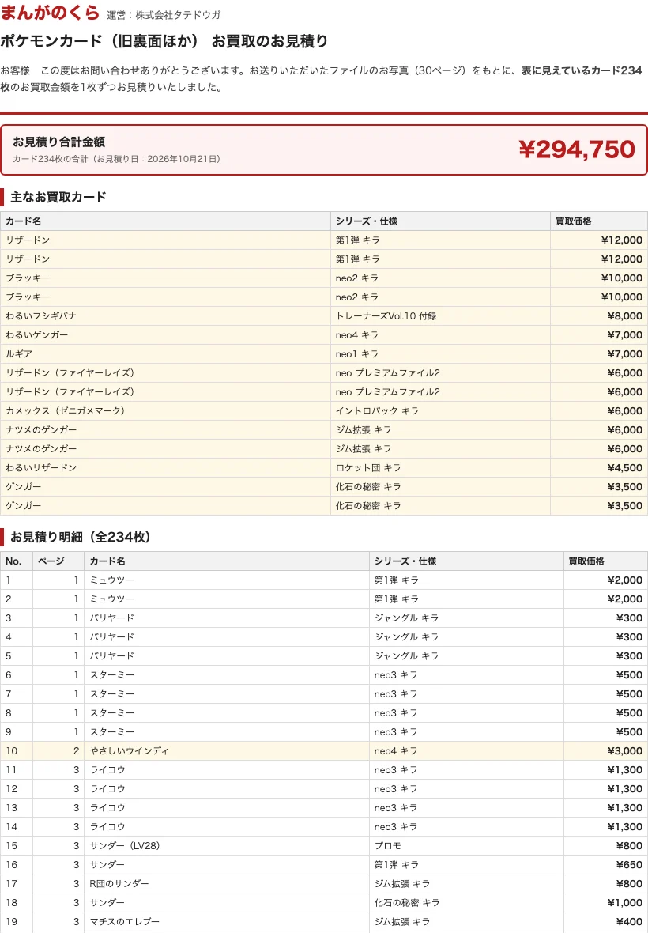Click the estimate date line カード234枚の合計
The height and width of the screenshot is (933, 648).
116,159
